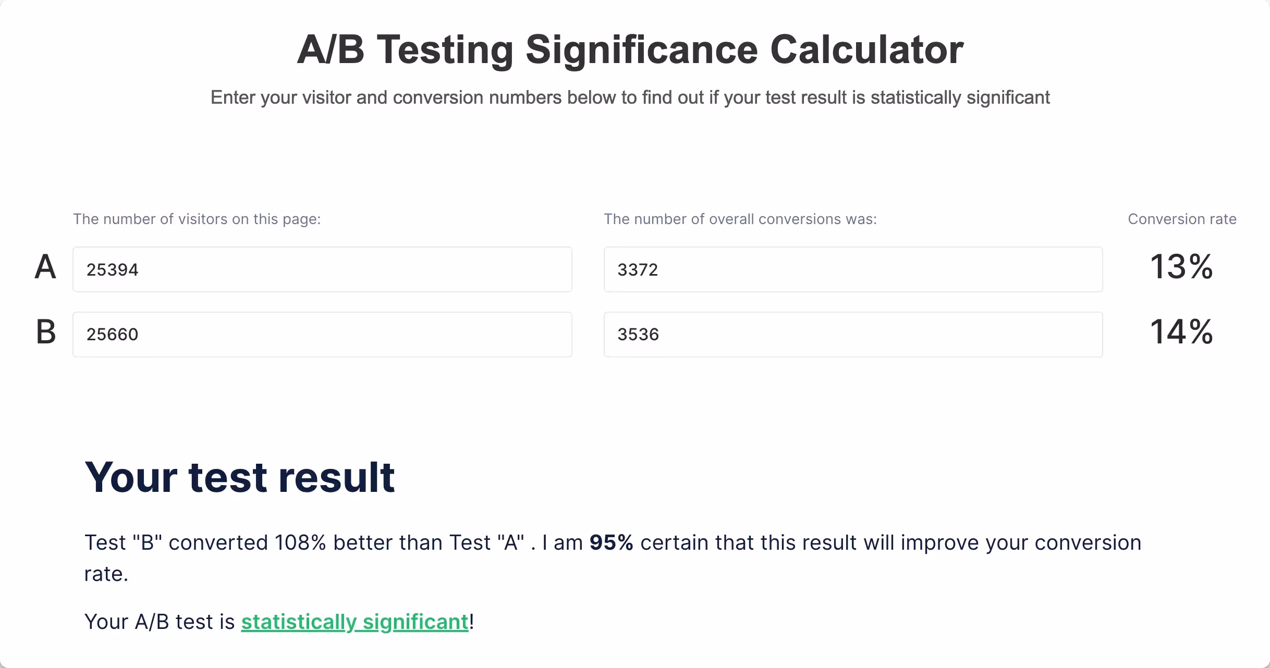
Task: Click the 14% conversion rate value
Action: (1181, 332)
